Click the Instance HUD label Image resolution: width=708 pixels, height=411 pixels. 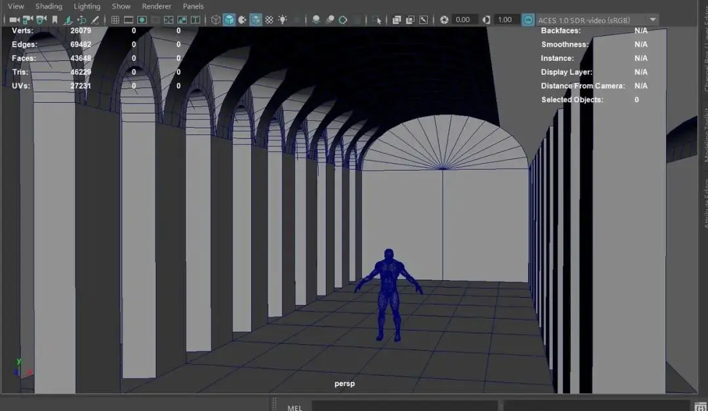tap(557, 58)
